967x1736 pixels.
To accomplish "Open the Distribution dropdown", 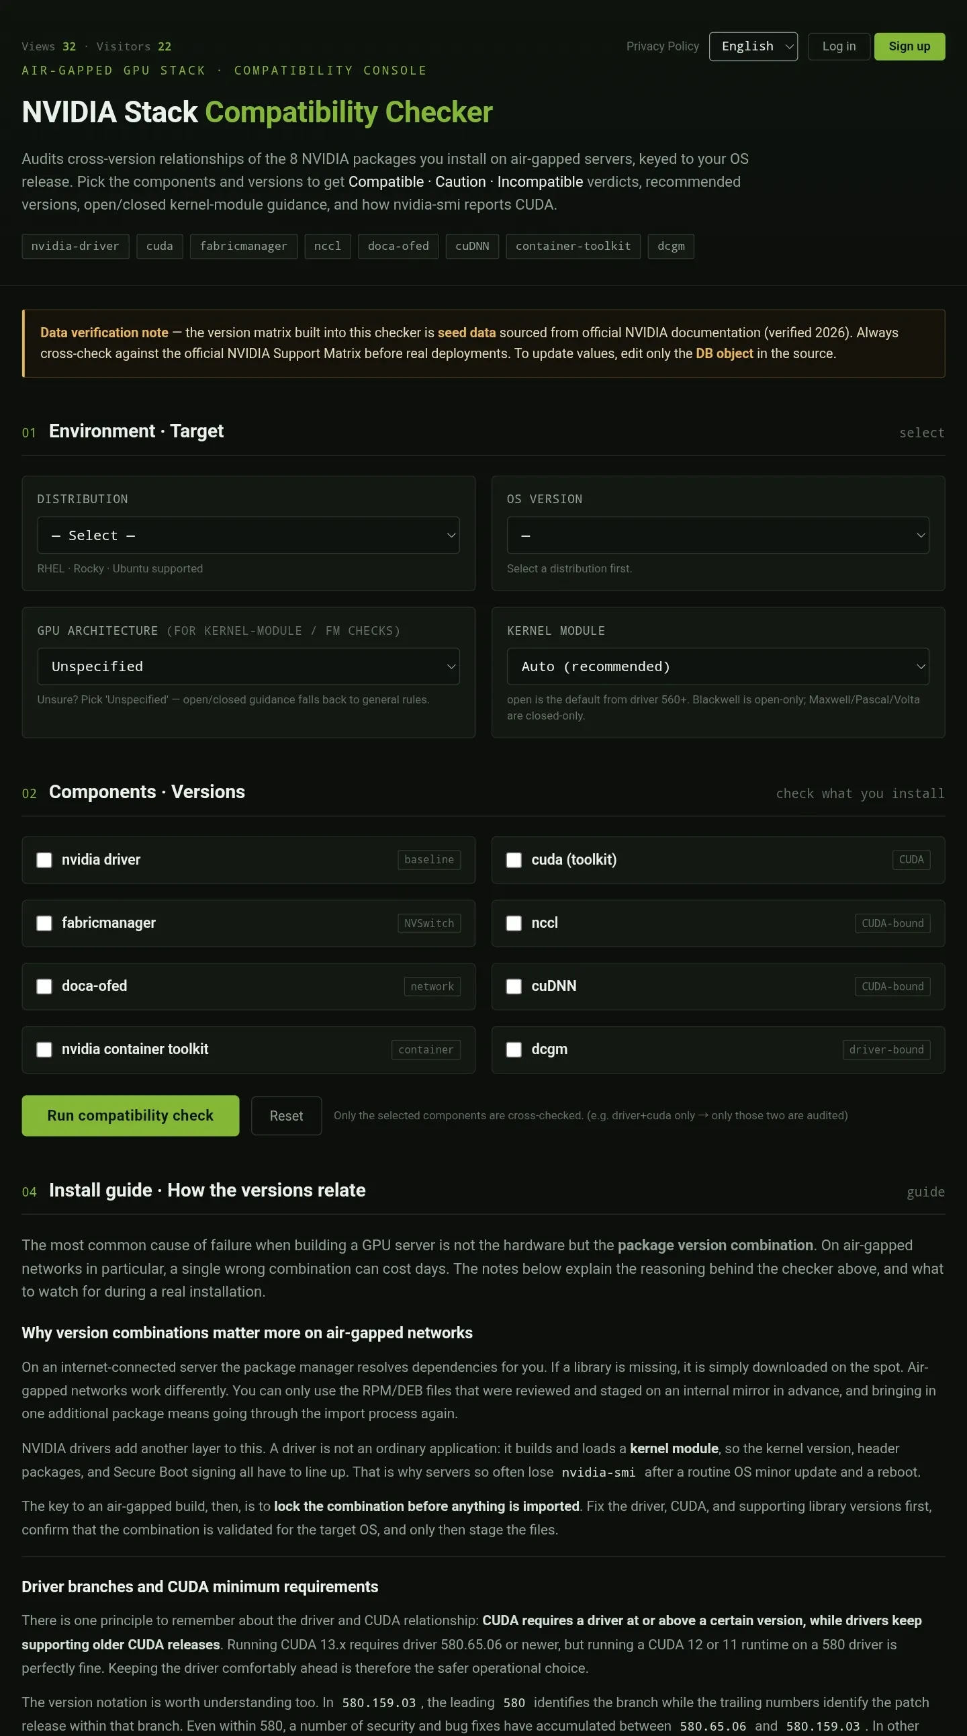I will click(x=248, y=535).
